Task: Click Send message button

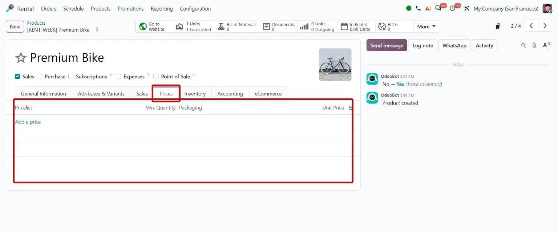Action: pos(387,45)
